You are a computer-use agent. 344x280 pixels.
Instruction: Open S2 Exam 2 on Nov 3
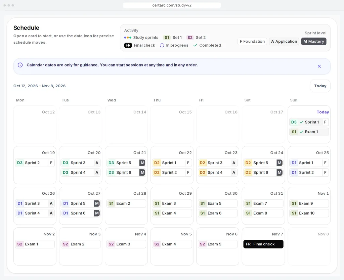tap(81, 244)
